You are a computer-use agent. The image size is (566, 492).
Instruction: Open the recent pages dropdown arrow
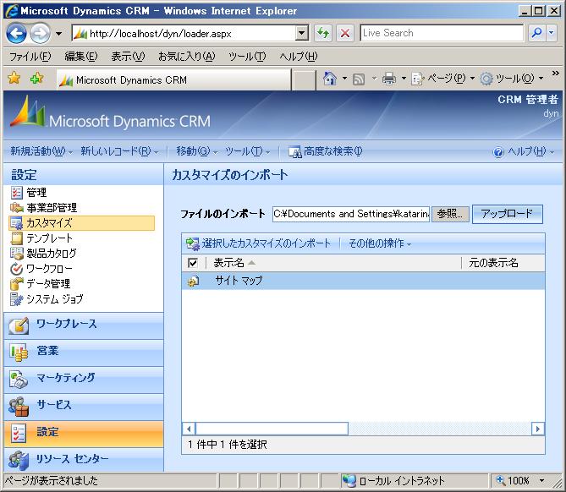coord(58,34)
